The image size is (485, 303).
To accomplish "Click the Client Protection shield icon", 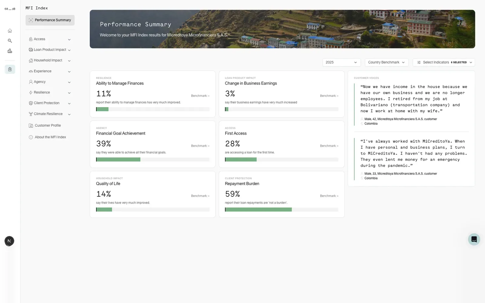I will click(x=31, y=103).
